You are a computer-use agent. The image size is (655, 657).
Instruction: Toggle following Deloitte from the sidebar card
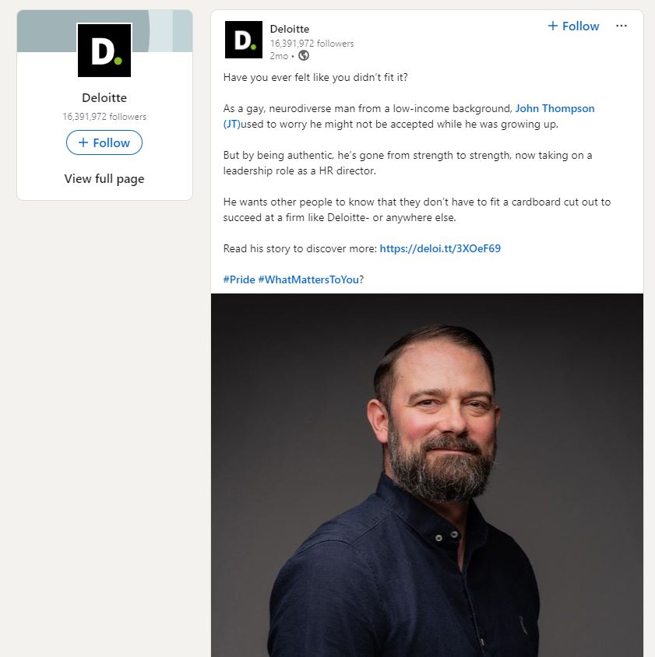[x=104, y=142]
